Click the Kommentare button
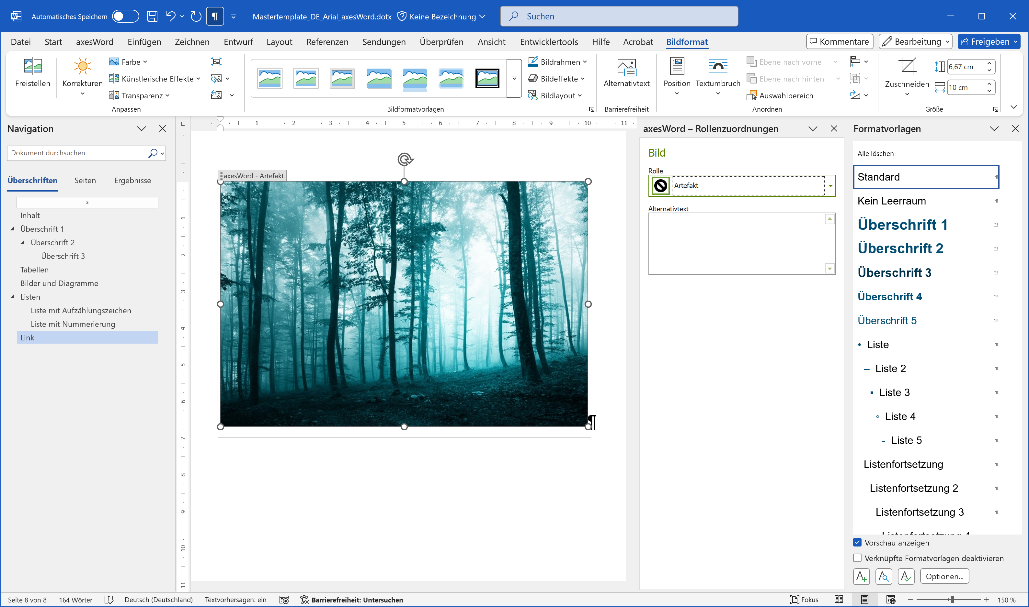The image size is (1029, 607). 840,42
